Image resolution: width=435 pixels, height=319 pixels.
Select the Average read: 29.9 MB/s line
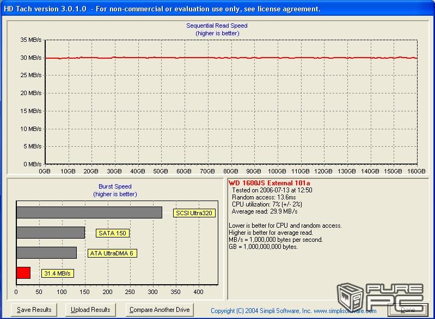point(265,211)
